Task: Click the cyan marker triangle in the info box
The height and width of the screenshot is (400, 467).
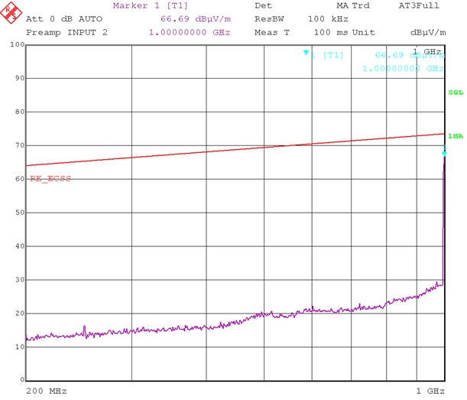Action: (x=306, y=53)
